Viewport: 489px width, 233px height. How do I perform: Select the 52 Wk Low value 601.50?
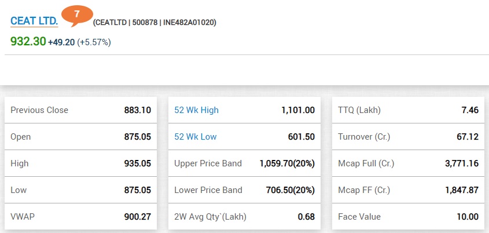(302, 136)
